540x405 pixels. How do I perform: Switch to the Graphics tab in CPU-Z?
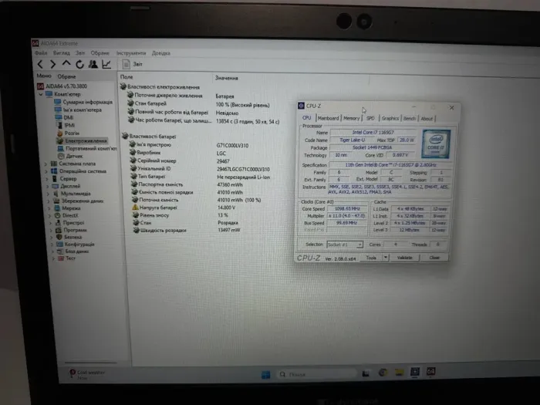click(x=390, y=118)
